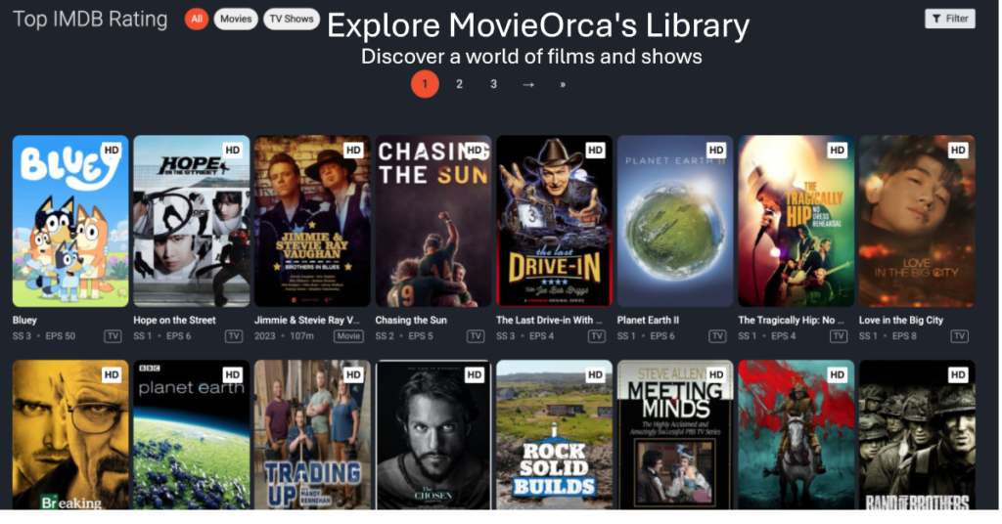Click TV tag under Love in the Big City
1002x524 pixels.
coord(959,335)
